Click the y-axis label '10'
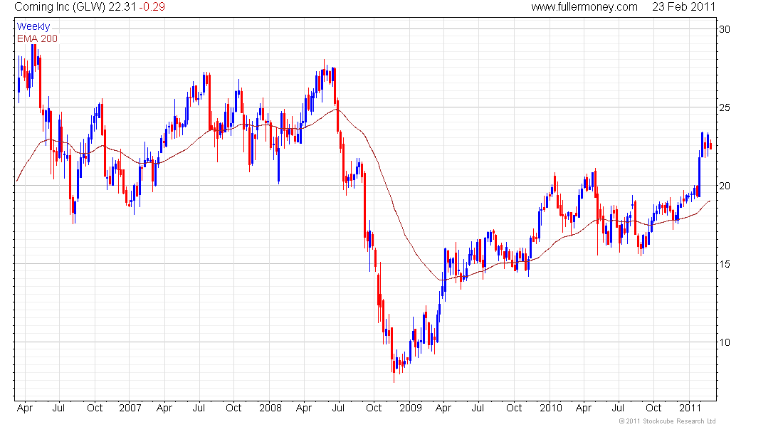This screenshot has width=783, height=427. (724, 342)
